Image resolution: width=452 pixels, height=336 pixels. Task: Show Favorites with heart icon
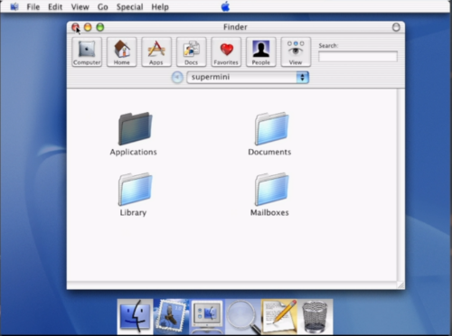pyautogui.click(x=226, y=51)
